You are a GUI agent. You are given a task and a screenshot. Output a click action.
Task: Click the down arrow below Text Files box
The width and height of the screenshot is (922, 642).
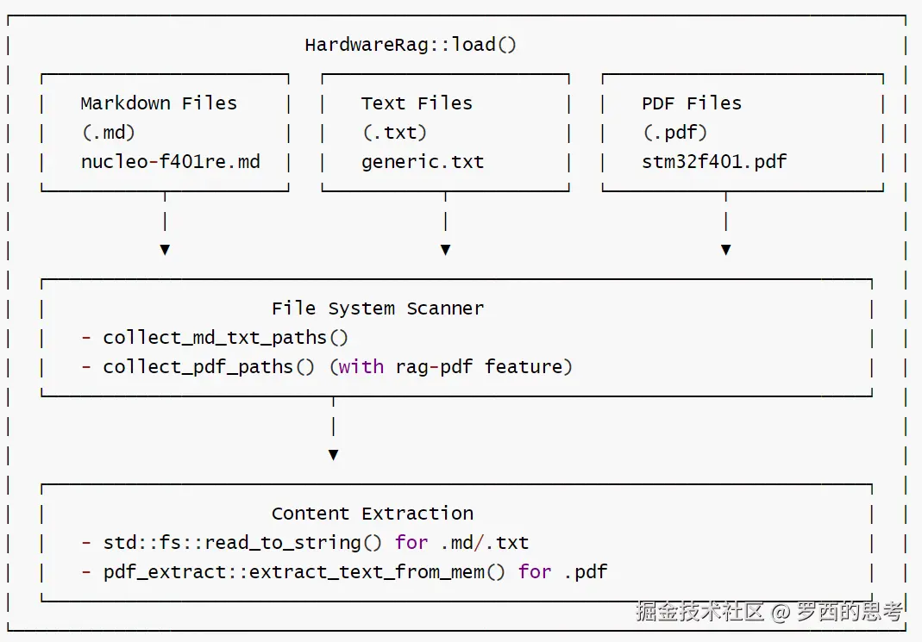pyautogui.click(x=446, y=250)
